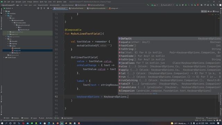The width and height of the screenshot is (222, 125).
Task: Open the Event Log
Action: click(x=200, y=118)
